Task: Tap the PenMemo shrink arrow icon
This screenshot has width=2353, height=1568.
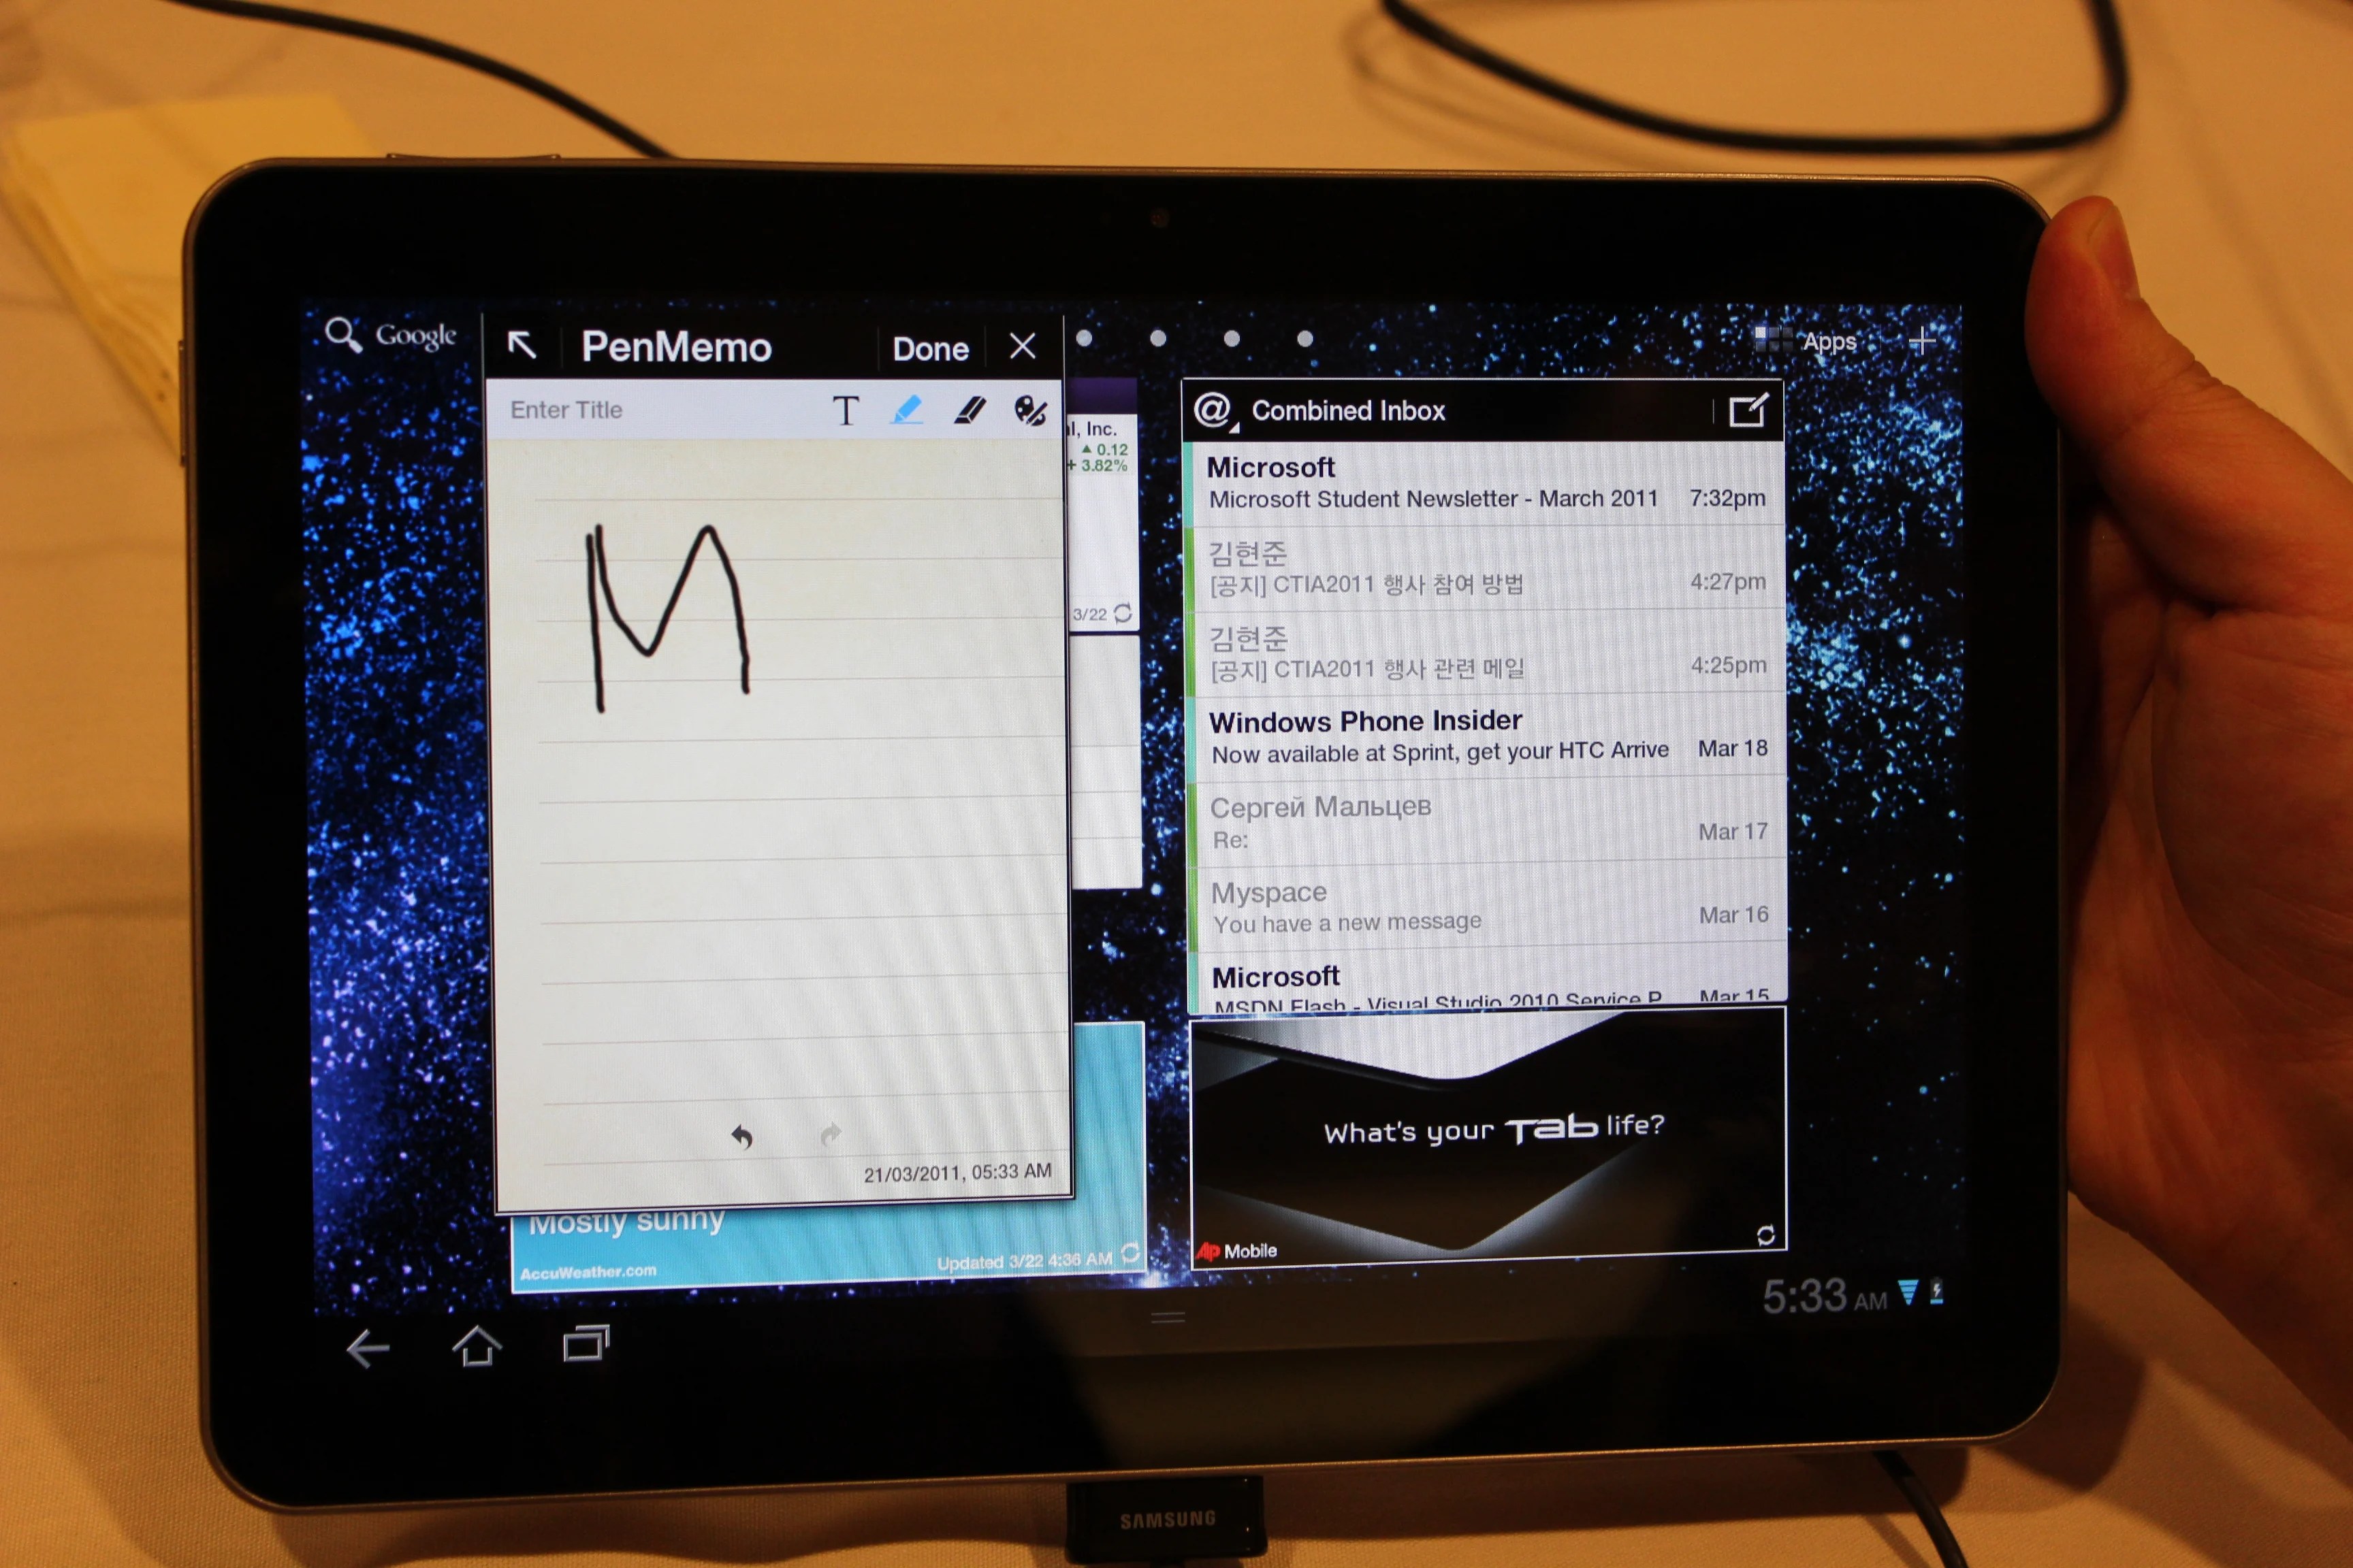Action: point(522,345)
